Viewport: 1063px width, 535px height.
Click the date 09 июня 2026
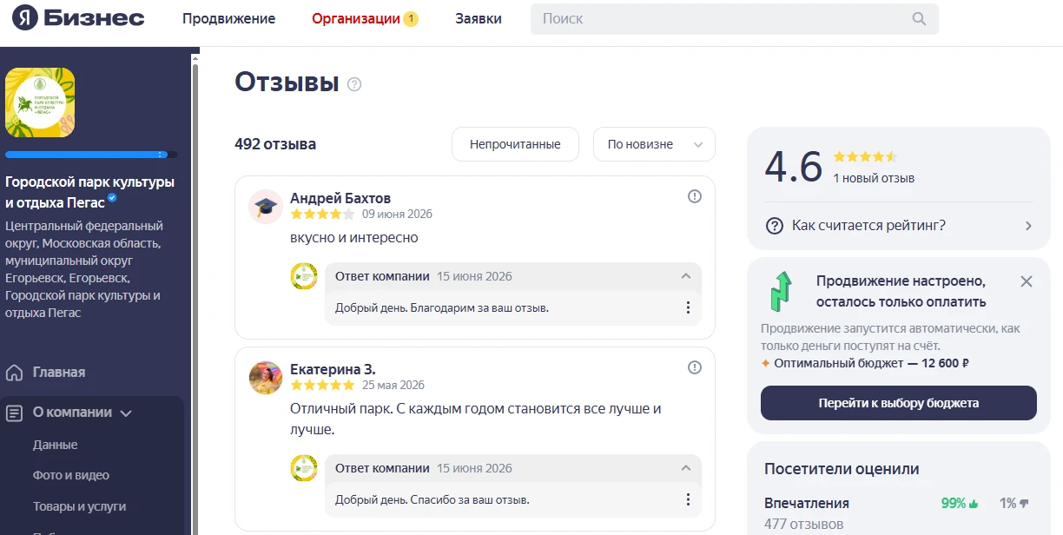click(397, 214)
